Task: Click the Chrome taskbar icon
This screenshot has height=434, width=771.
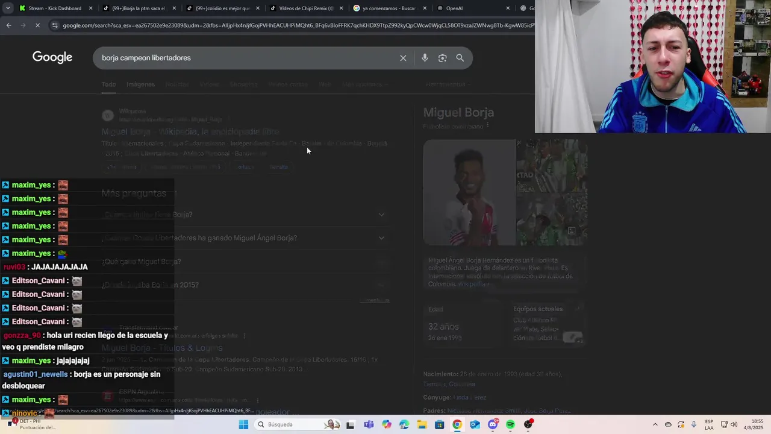Action: (x=457, y=424)
